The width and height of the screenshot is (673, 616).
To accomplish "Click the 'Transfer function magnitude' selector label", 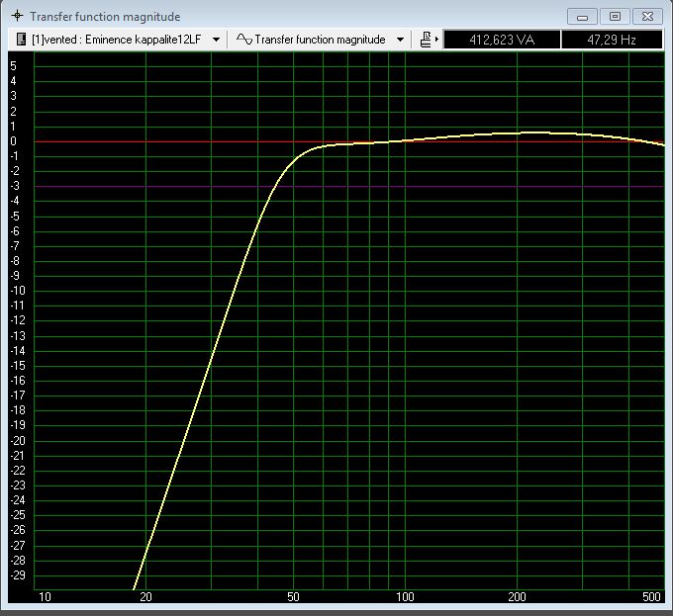I will pyautogui.click(x=320, y=40).
